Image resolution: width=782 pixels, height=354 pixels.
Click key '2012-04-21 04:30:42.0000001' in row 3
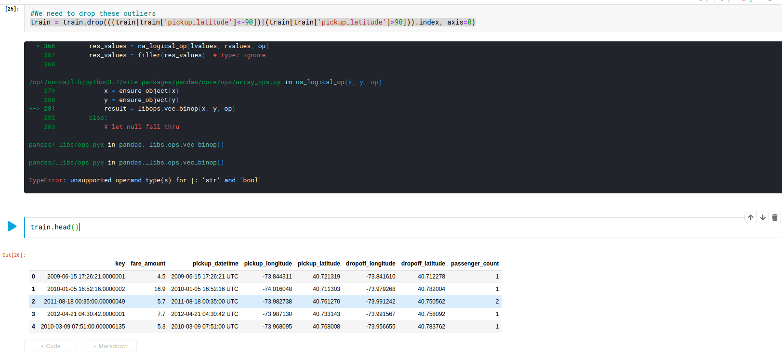86,314
